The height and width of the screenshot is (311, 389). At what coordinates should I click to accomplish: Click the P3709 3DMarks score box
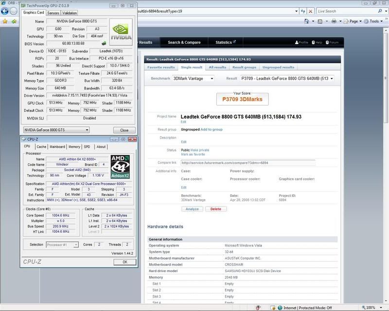[242, 99]
